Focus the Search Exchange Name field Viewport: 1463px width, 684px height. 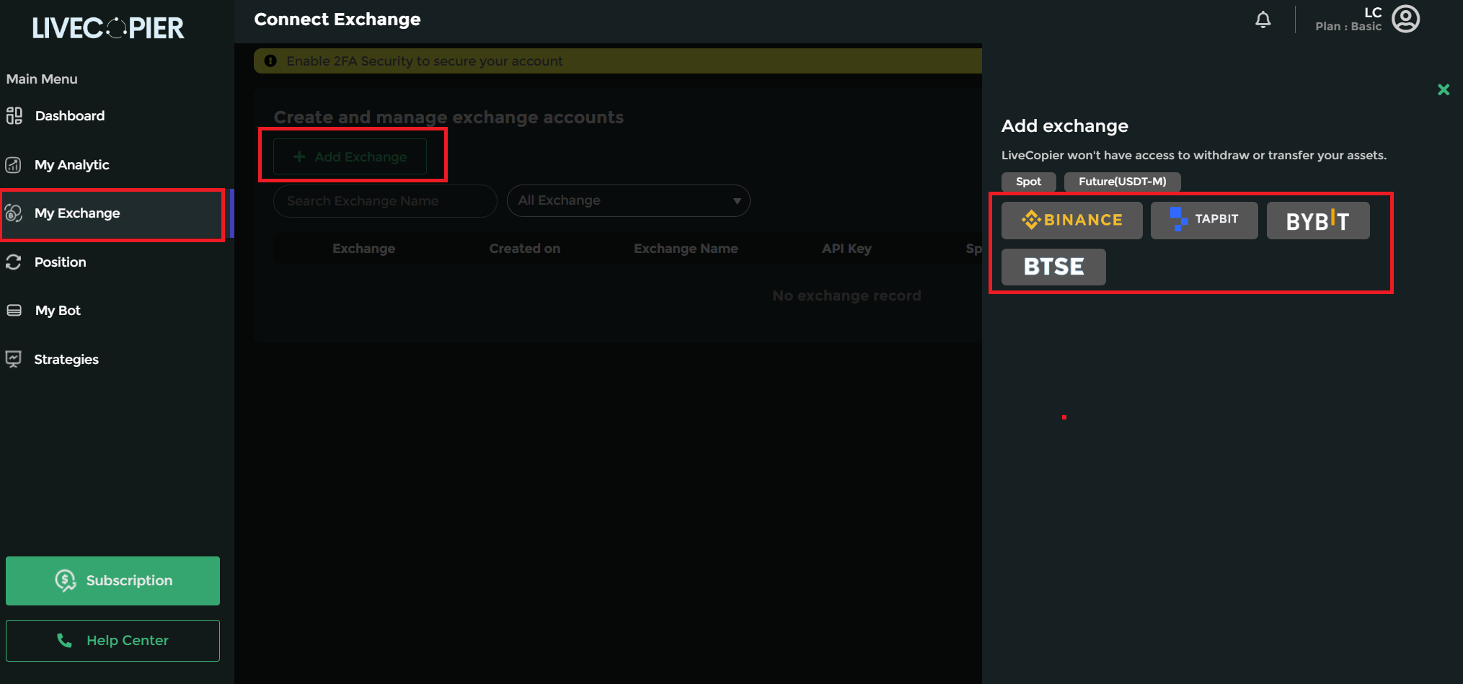385,201
